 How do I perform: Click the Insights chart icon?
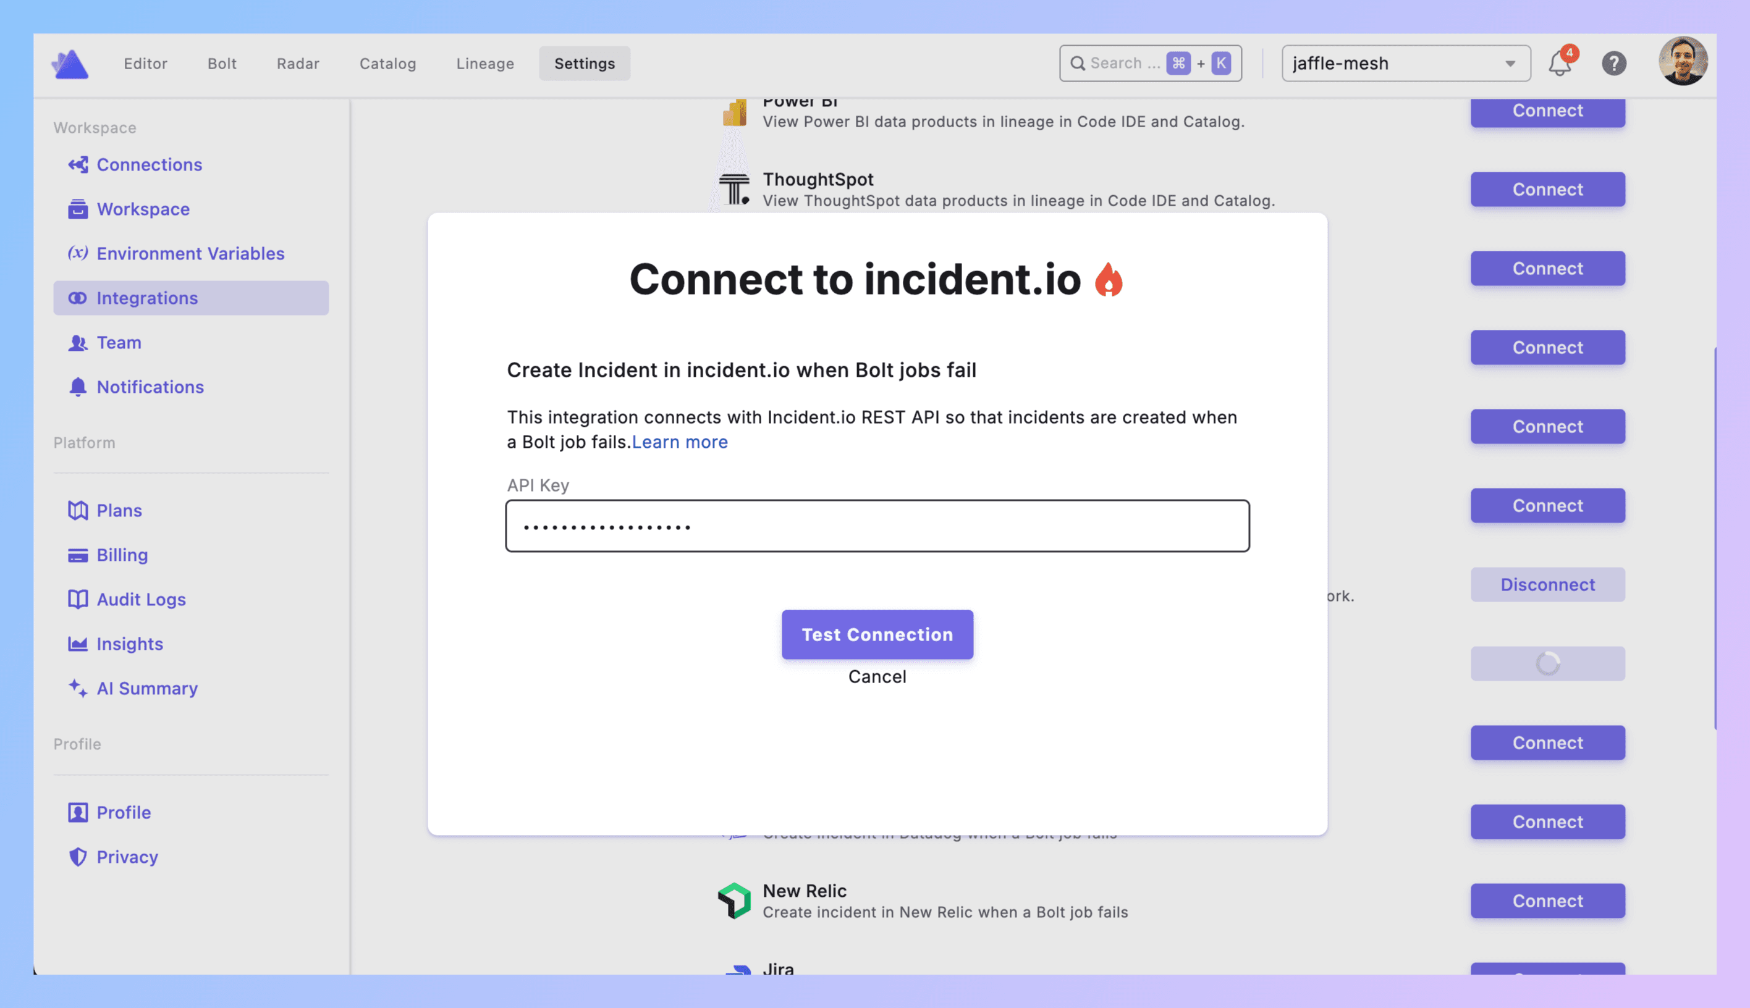(78, 644)
